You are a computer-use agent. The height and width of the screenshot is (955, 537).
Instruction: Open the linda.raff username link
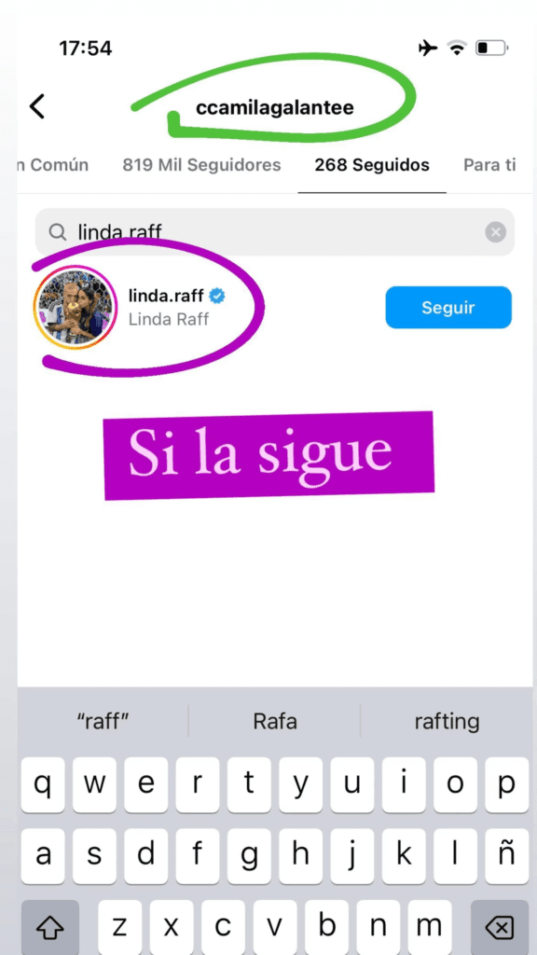[166, 297]
